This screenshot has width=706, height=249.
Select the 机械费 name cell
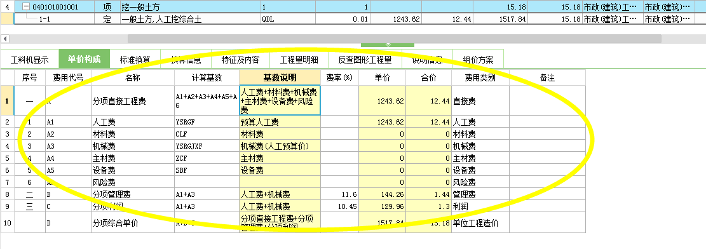133,146
